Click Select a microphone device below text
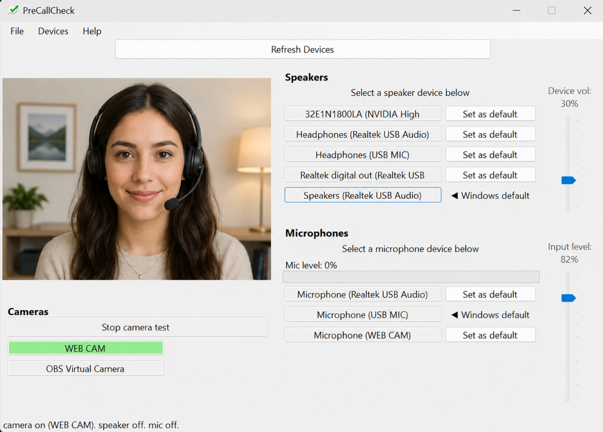 [410, 249]
